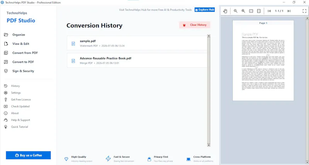Open the sample.pdf history entry
Image resolution: width=309 pixels, height=165 pixels.
tap(137, 43)
